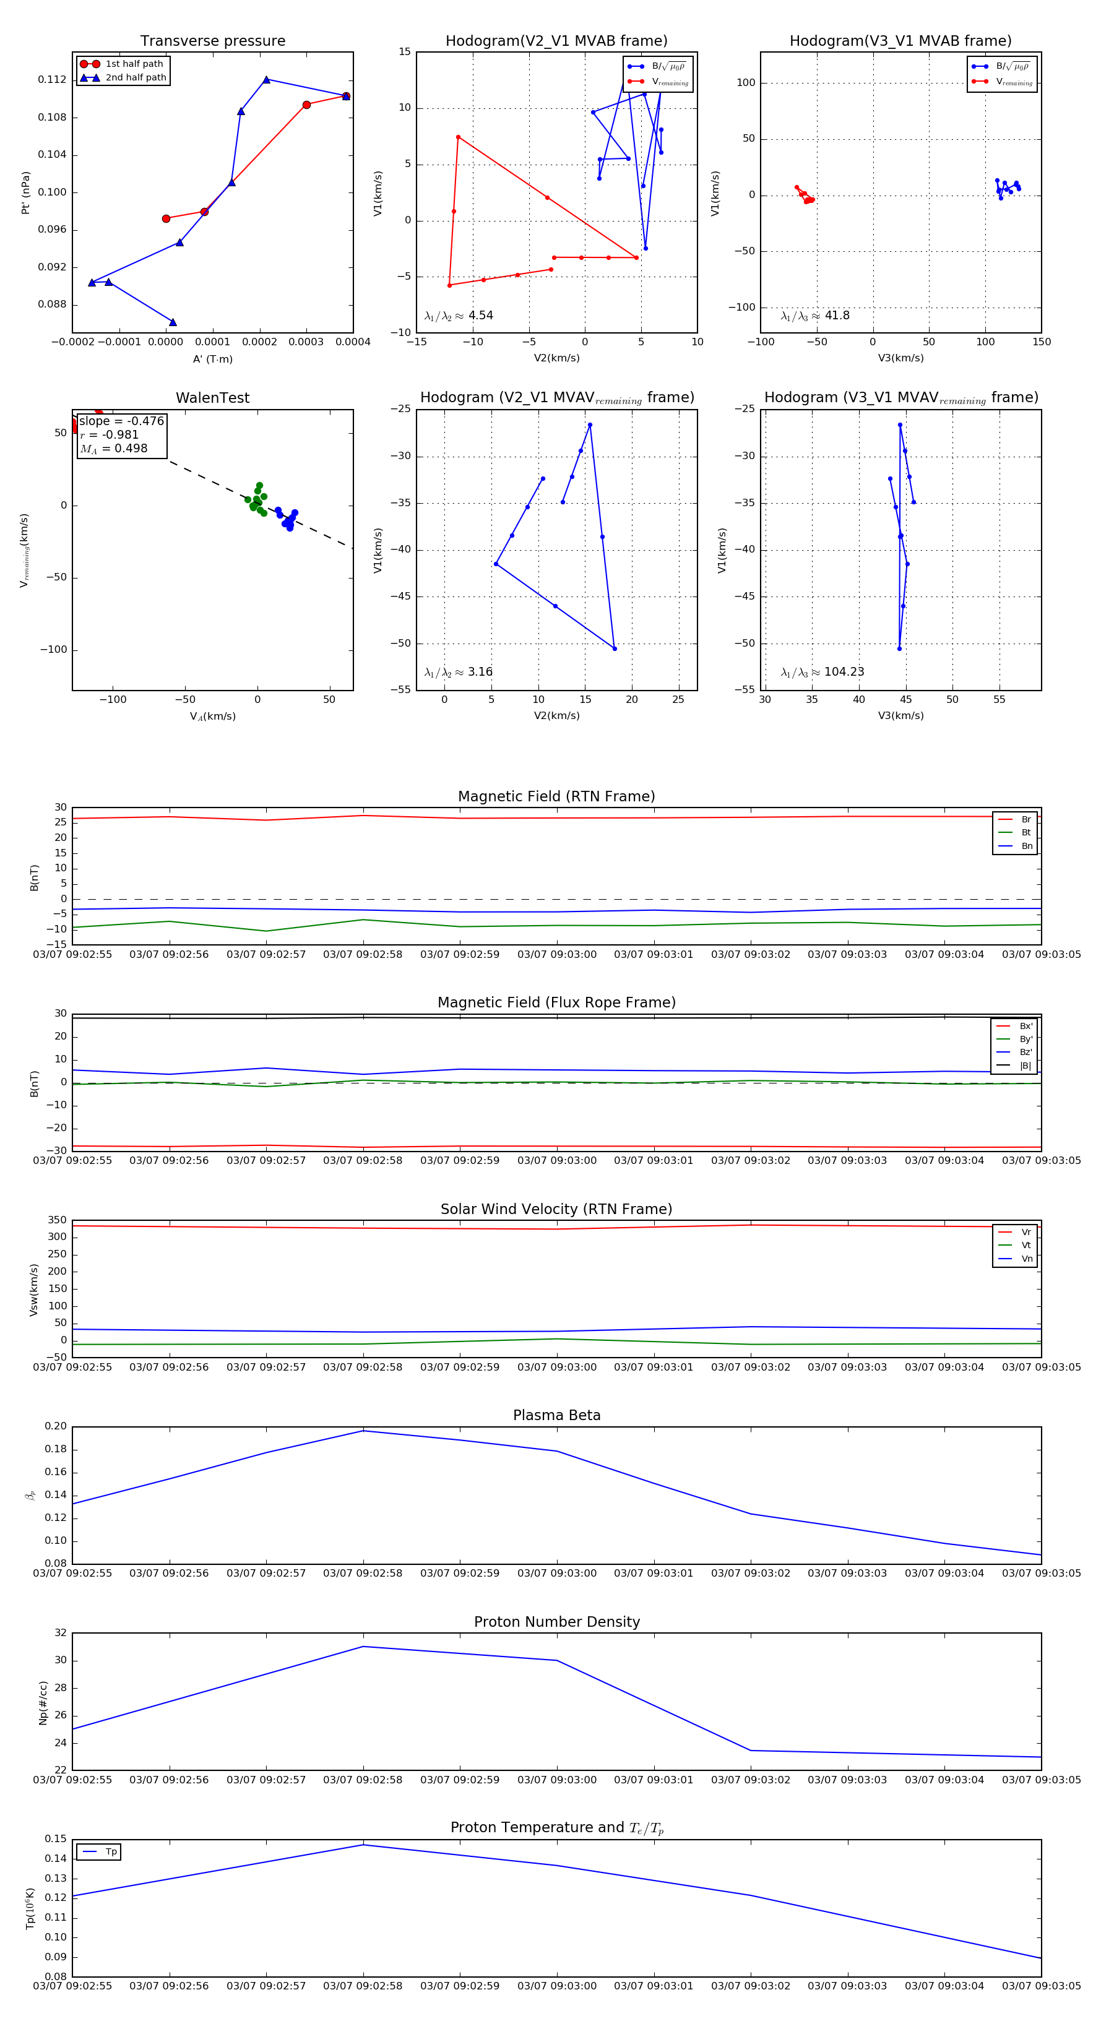Click the 'λ1/λ2 ≈ 3.16' annotation

[458, 672]
